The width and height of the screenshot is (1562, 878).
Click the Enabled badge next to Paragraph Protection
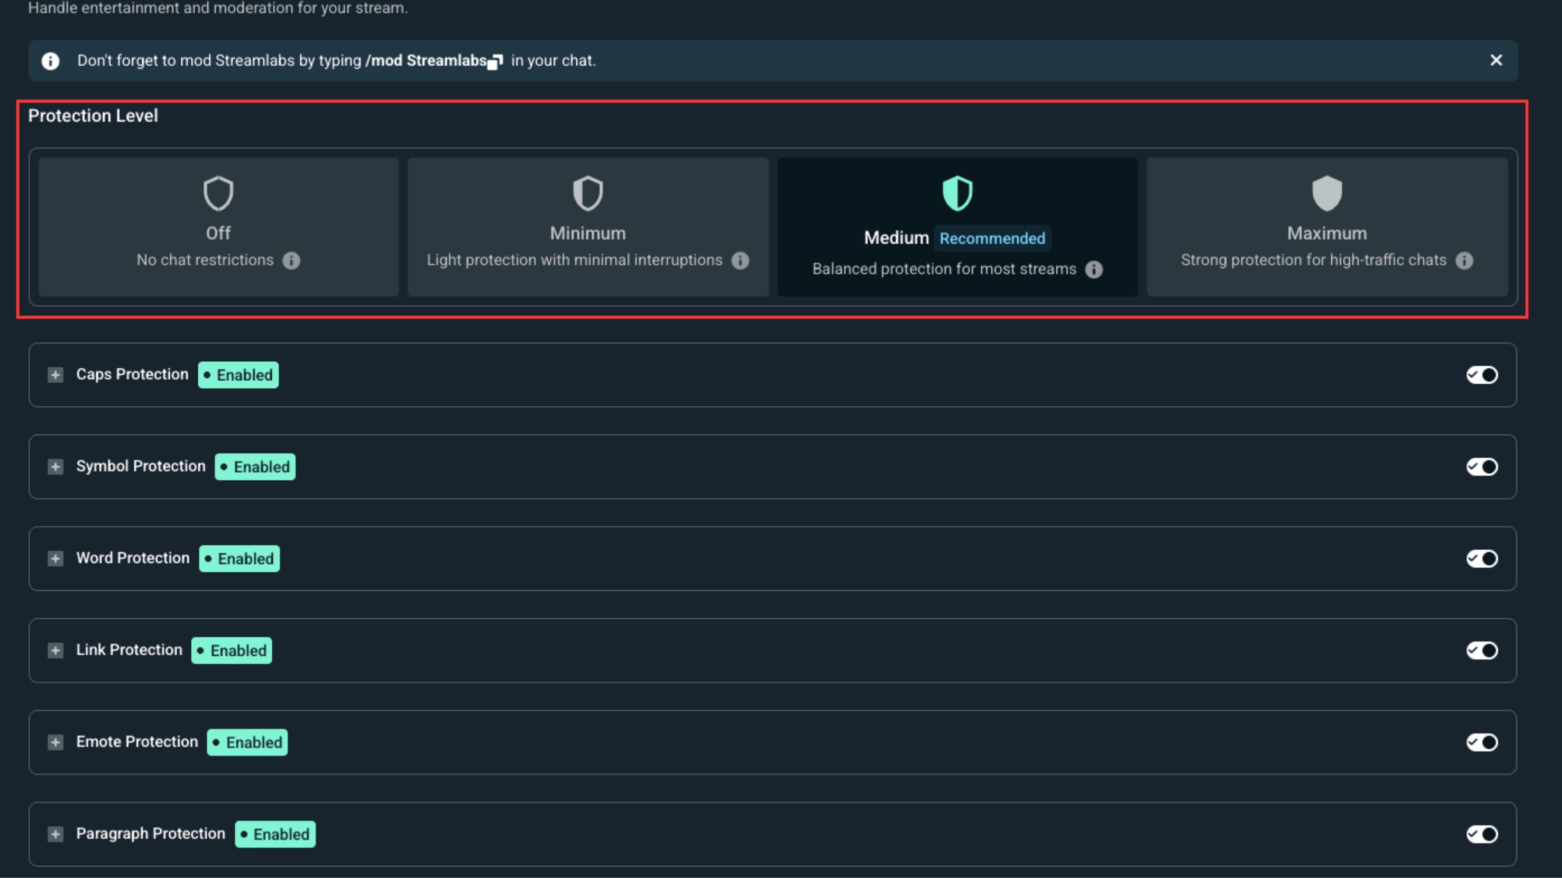[x=275, y=834]
